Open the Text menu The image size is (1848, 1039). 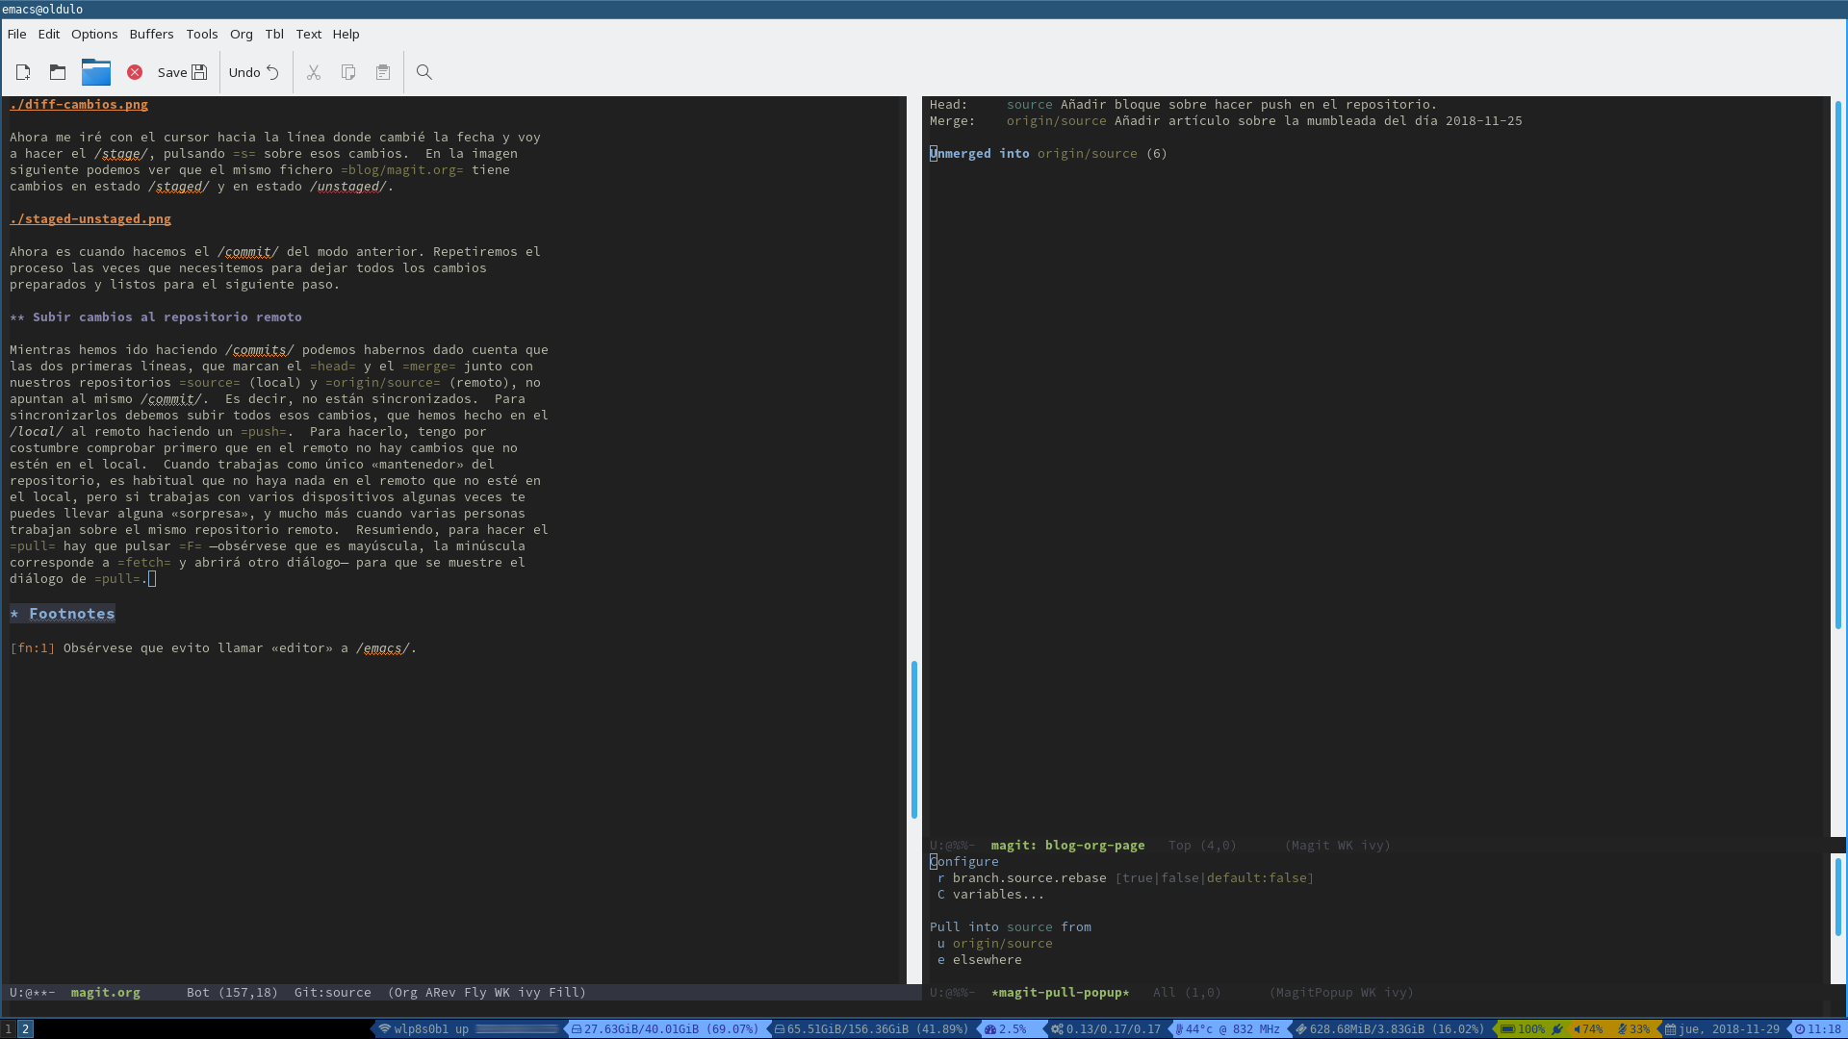point(309,34)
